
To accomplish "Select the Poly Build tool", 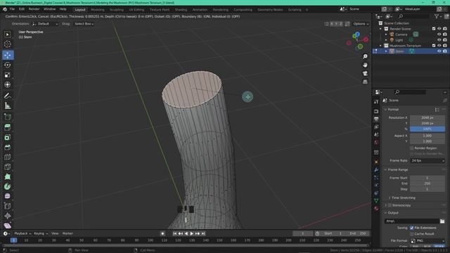I will (8, 176).
